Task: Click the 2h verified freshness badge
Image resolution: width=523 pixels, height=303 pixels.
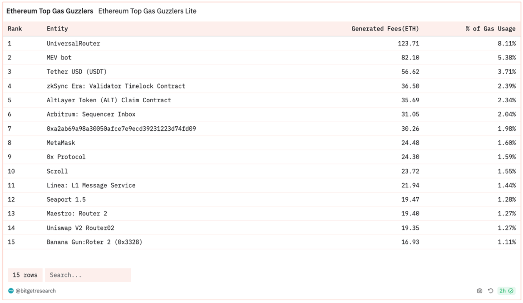Action: click(x=506, y=291)
